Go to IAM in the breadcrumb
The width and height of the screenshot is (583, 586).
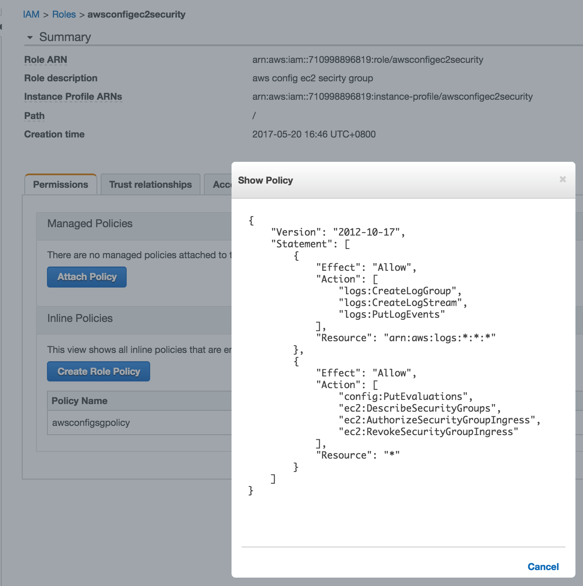(31, 14)
